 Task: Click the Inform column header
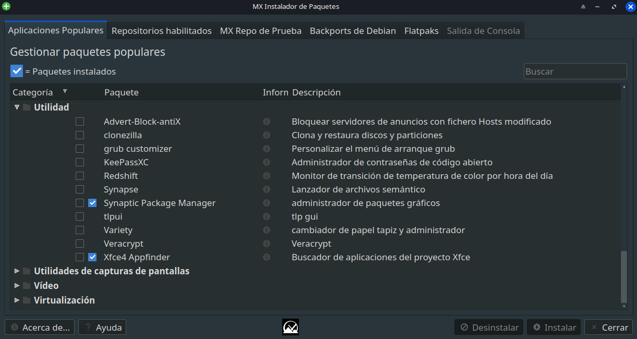(x=275, y=92)
